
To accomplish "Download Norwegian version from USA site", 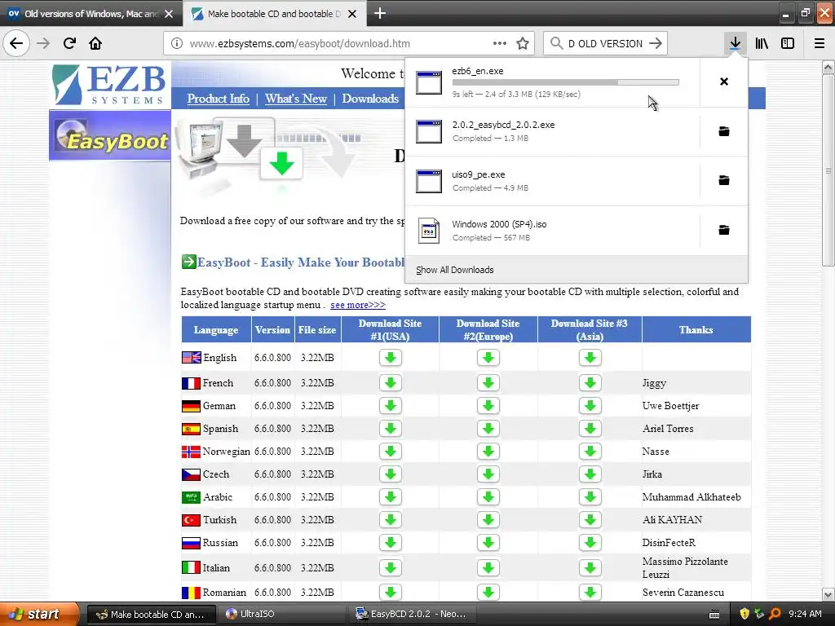I will (x=391, y=452).
